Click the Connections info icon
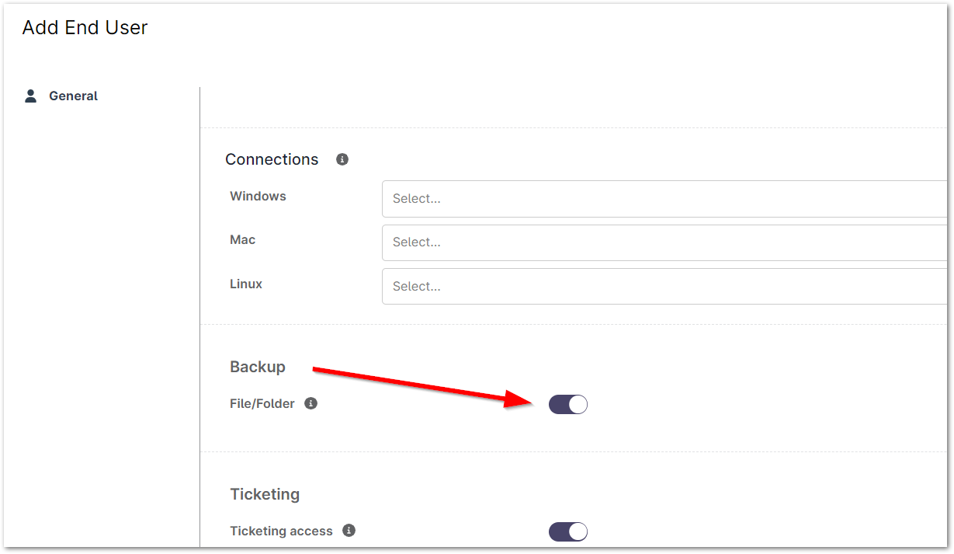Screen dimensions: 954x554 342,159
